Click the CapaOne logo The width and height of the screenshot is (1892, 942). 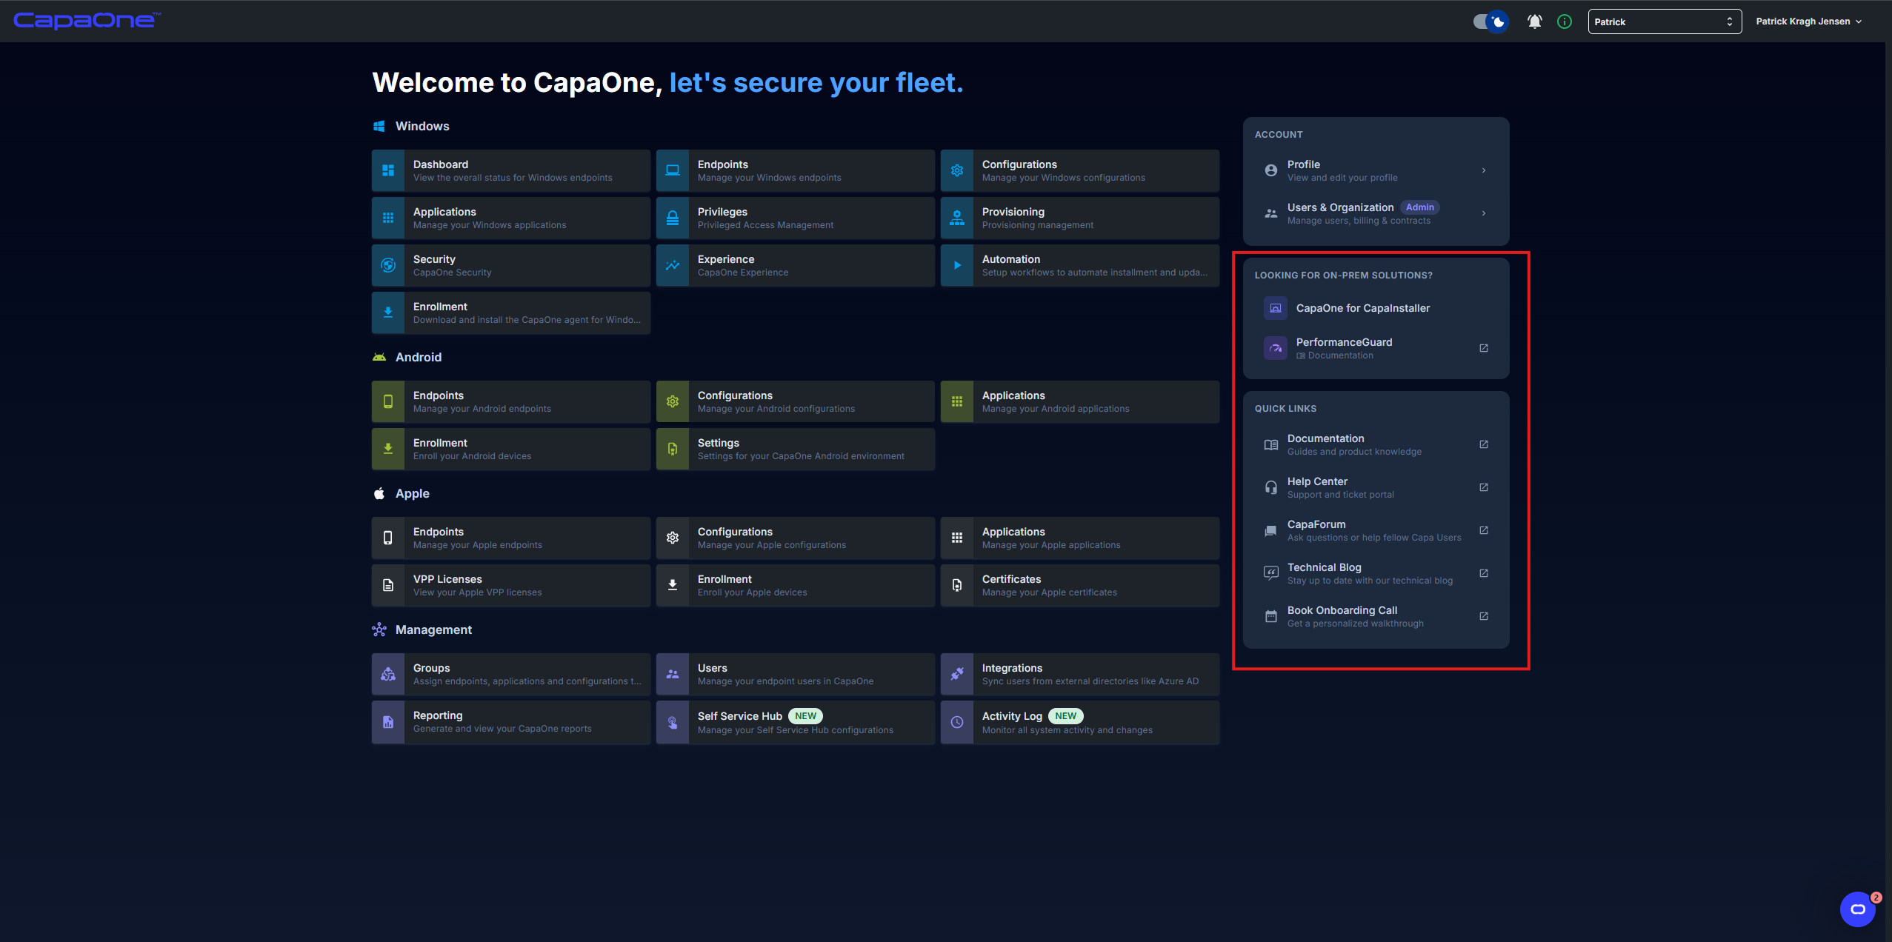[87, 20]
